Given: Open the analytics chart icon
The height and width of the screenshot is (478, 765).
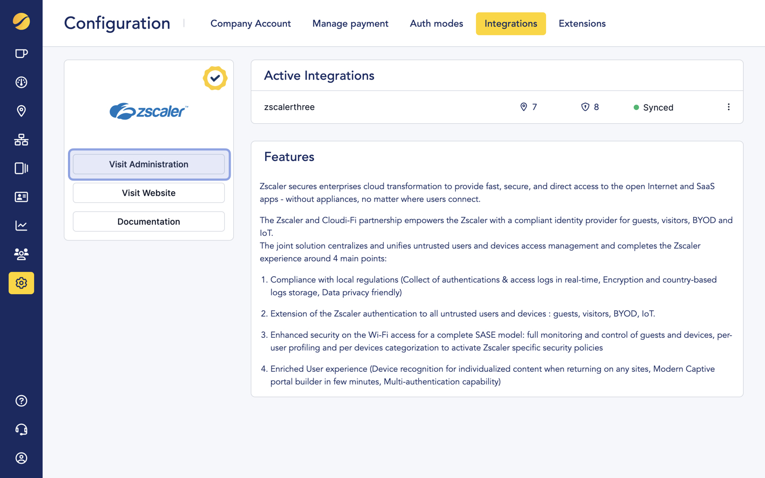Looking at the screenshot, I should (21, 225).
